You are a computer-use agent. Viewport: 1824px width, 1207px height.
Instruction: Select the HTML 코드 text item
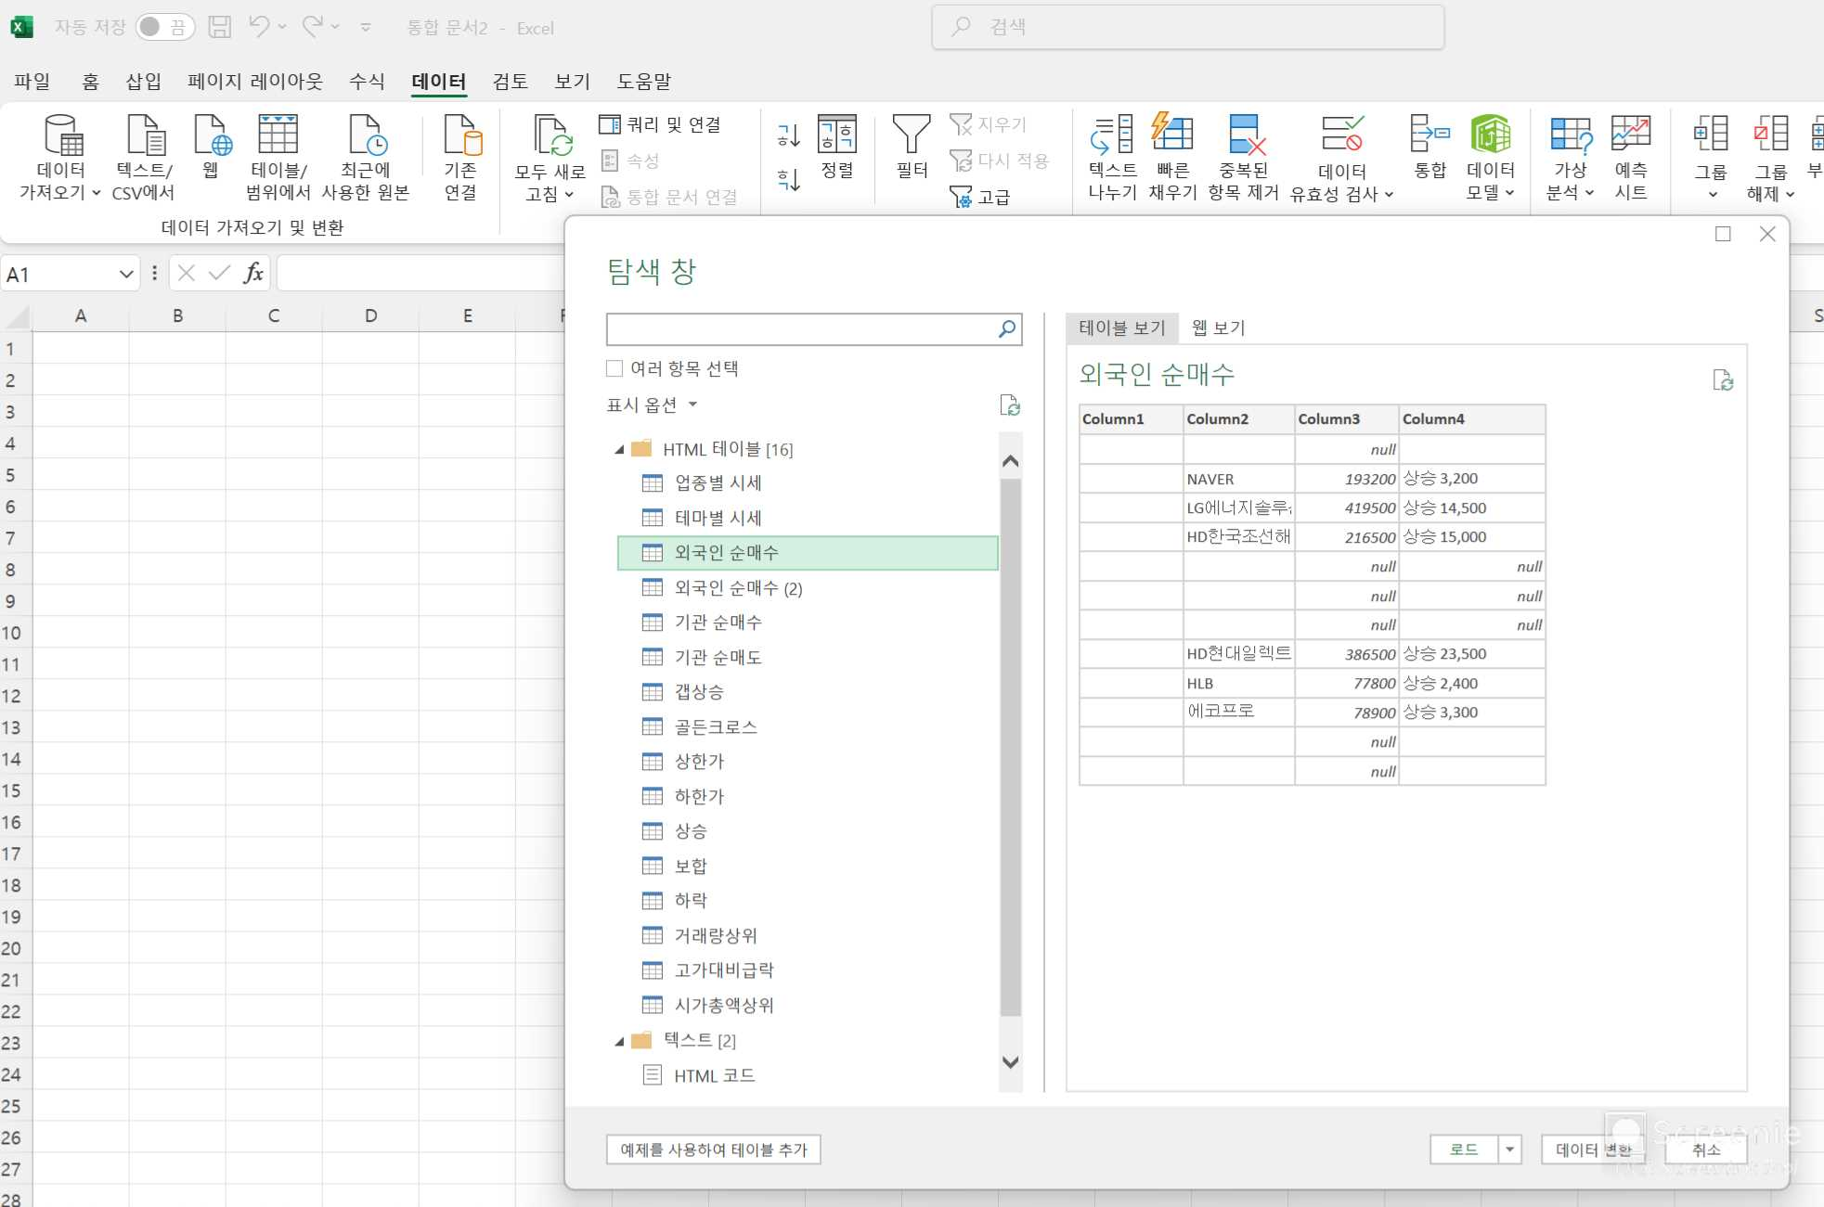(808, 1075)
